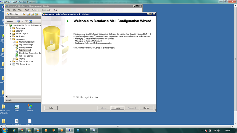Select the Activity Monitor node icon
Screen dimensions: 237x133
17,48
